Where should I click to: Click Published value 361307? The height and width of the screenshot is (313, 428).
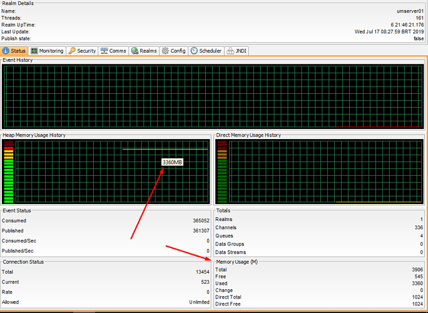point(201,231)
